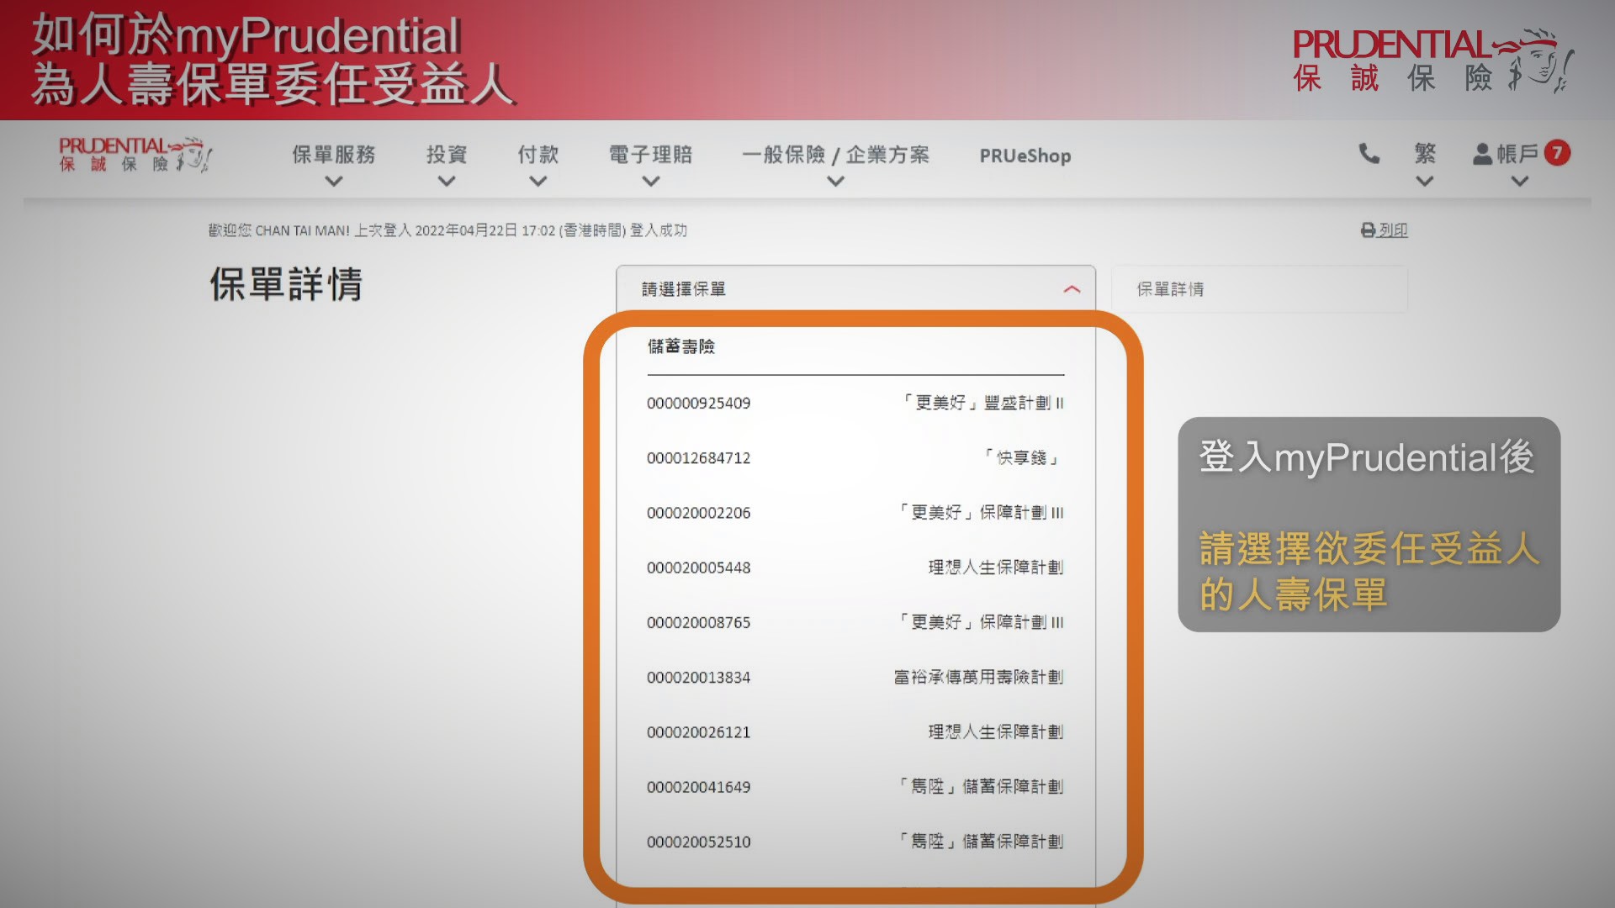Expand chevron under 繁 language
The image size is (1615, 908).
1425,181
